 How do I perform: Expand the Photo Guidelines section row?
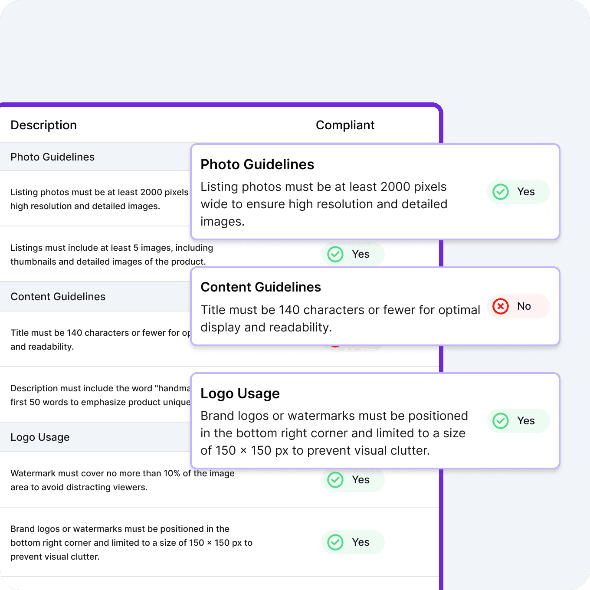pyautogui.click(x=52, y=157)
